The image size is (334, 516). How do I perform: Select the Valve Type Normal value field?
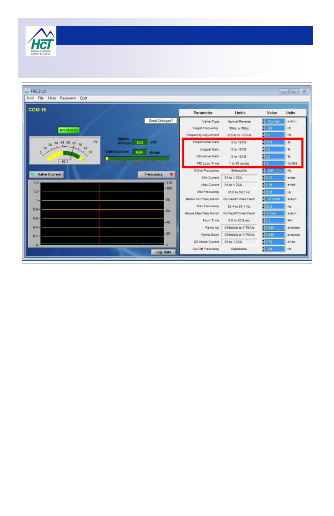pyautogui.click(x=275, y=121)
